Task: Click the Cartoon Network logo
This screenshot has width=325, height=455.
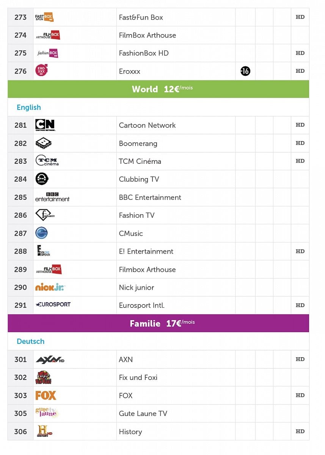Action: tap(45, 125)
